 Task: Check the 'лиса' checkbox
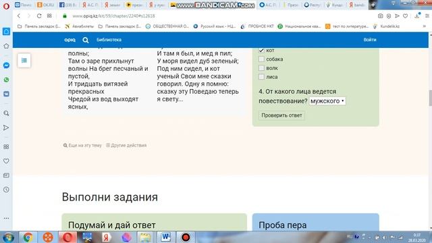click(x=261, y=76)
